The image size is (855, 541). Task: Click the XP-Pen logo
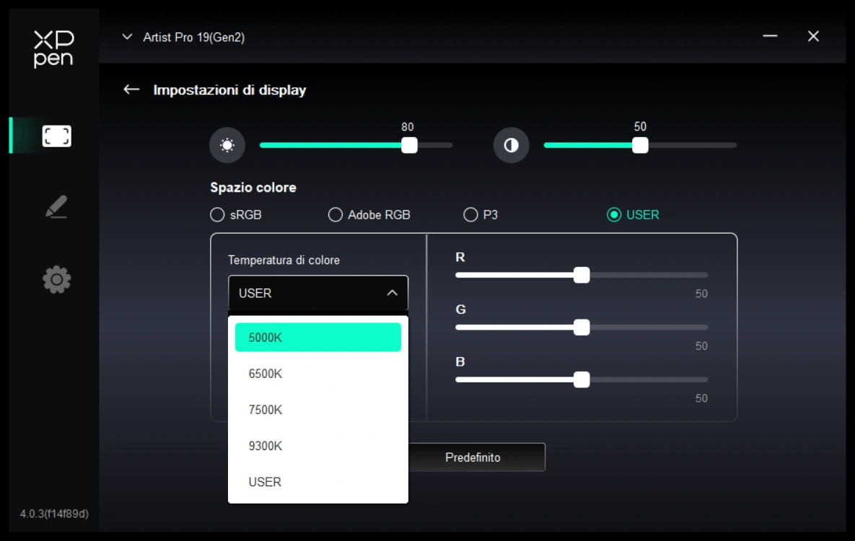pos(53,49)
